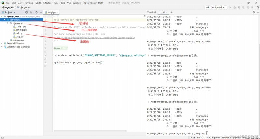
Task: Collapse the inner djangopro package arrow
Action: (x=7, y=23)
